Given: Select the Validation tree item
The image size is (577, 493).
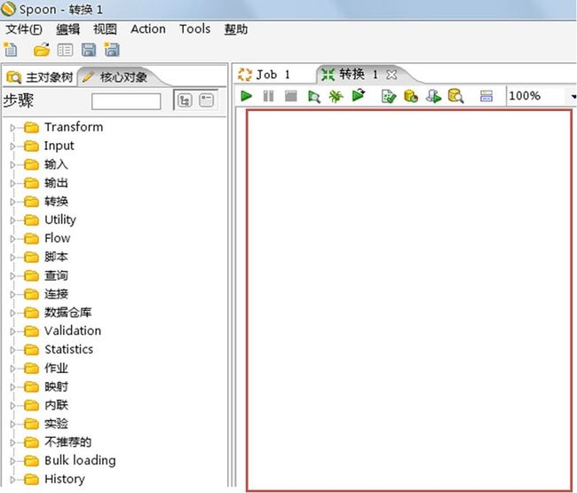Looking at the screenshot, I should coord(73,330).
